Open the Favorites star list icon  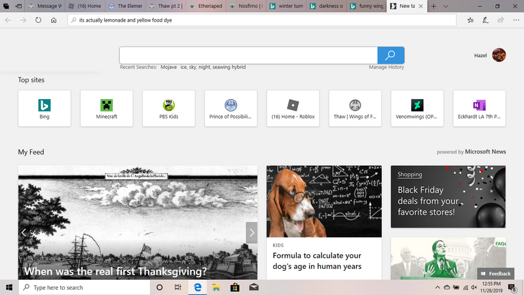[470, 20]
